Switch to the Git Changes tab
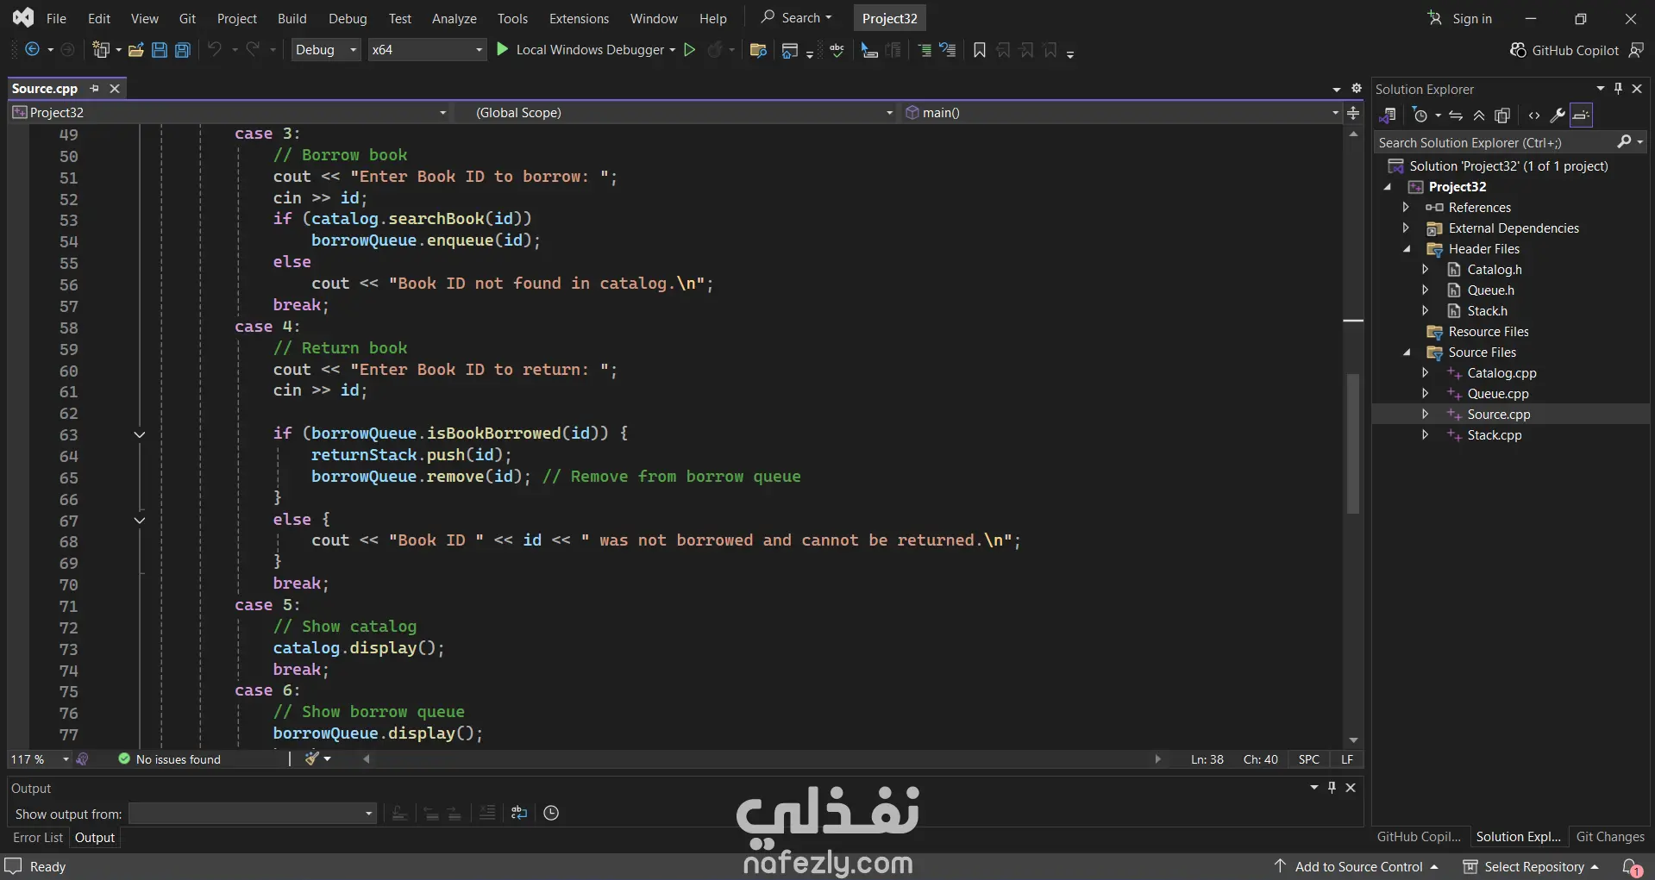1655x880 pixels. pos(1610,837)
